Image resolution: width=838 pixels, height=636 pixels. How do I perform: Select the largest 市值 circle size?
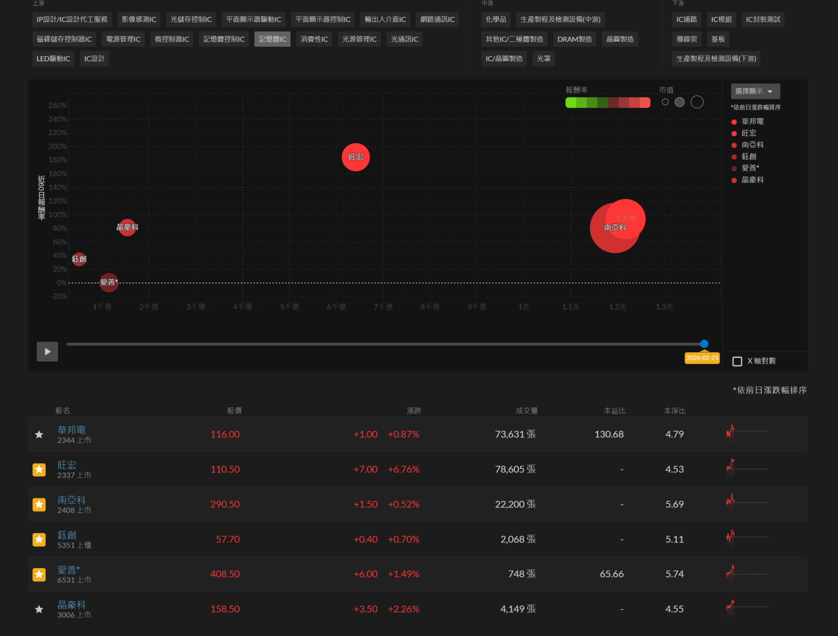(x=697, y=102)
